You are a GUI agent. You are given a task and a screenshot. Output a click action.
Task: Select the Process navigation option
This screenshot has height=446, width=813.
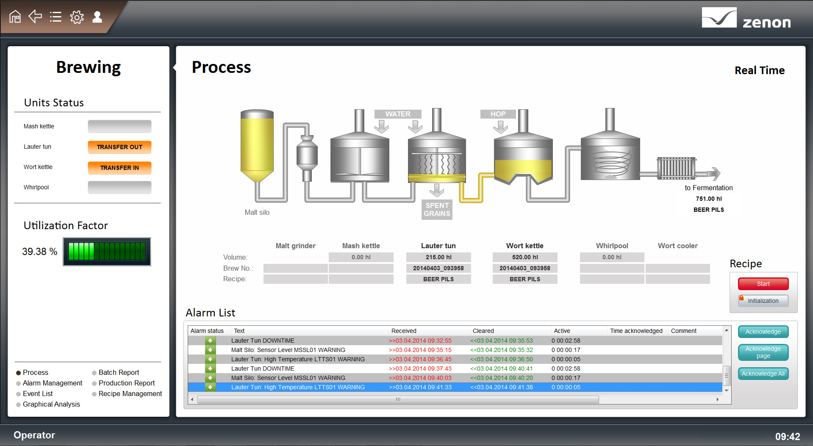coord(35,372)
